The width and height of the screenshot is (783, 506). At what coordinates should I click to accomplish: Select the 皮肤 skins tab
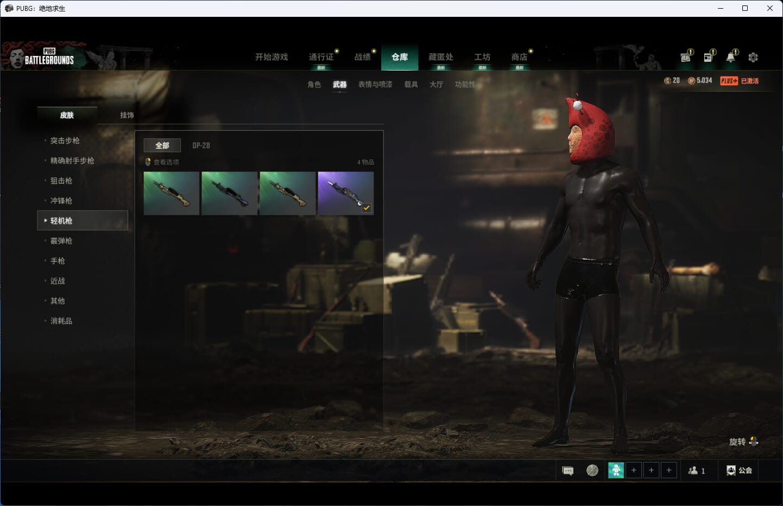[x=67, y=115]
